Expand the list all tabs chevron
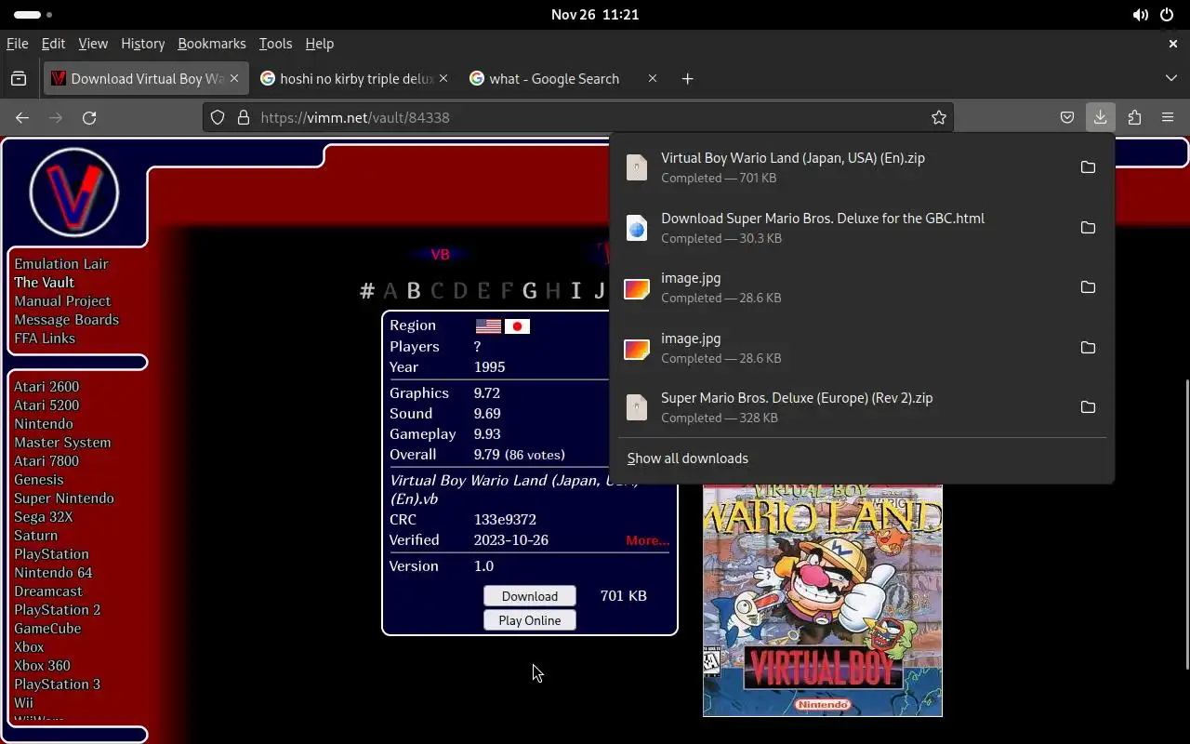 (1171, 79)
